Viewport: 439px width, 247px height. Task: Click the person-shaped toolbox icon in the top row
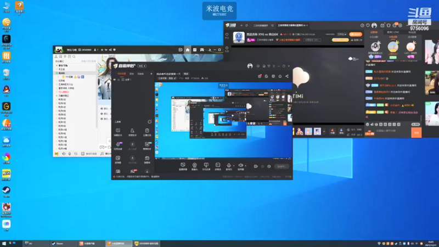132,131
